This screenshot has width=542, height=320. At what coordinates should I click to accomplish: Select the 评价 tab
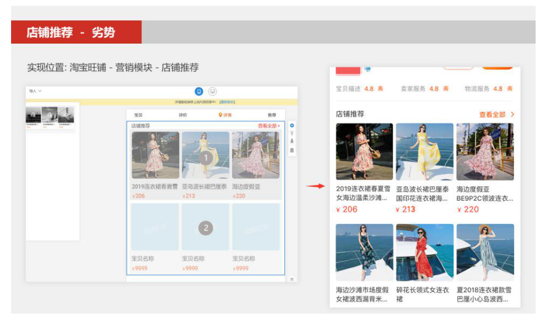pos(183,115)
